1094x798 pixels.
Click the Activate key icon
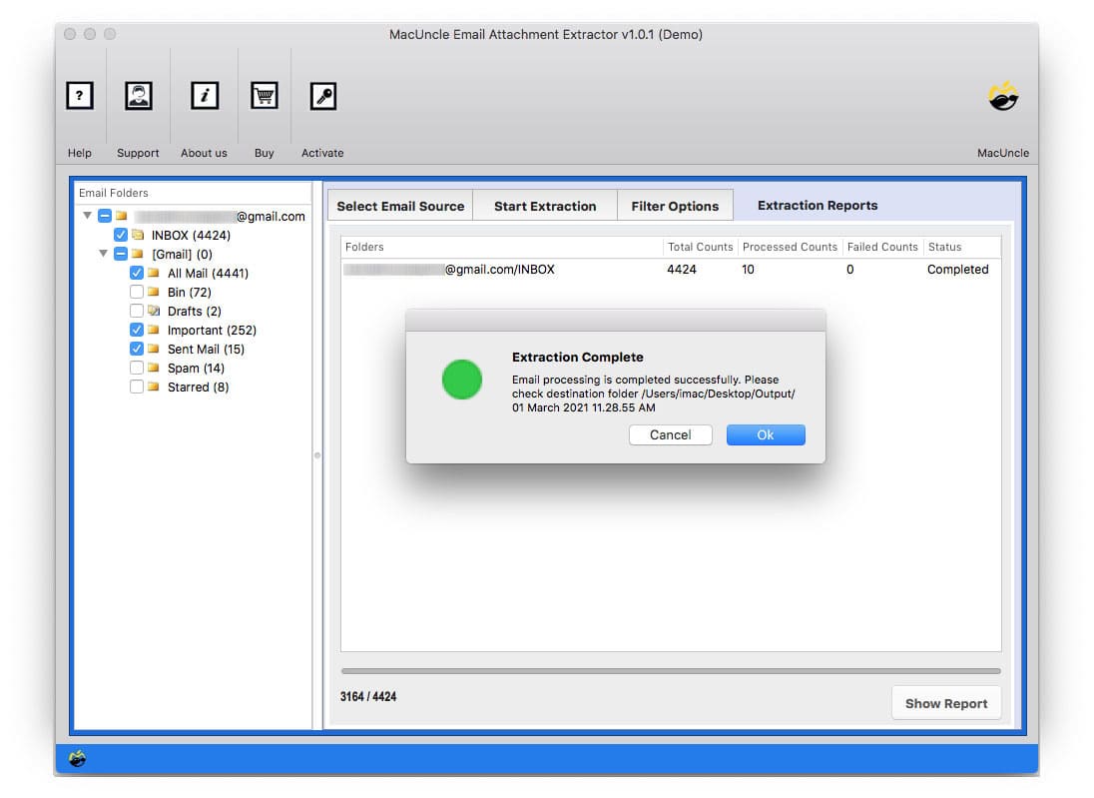tap(323, 96)
